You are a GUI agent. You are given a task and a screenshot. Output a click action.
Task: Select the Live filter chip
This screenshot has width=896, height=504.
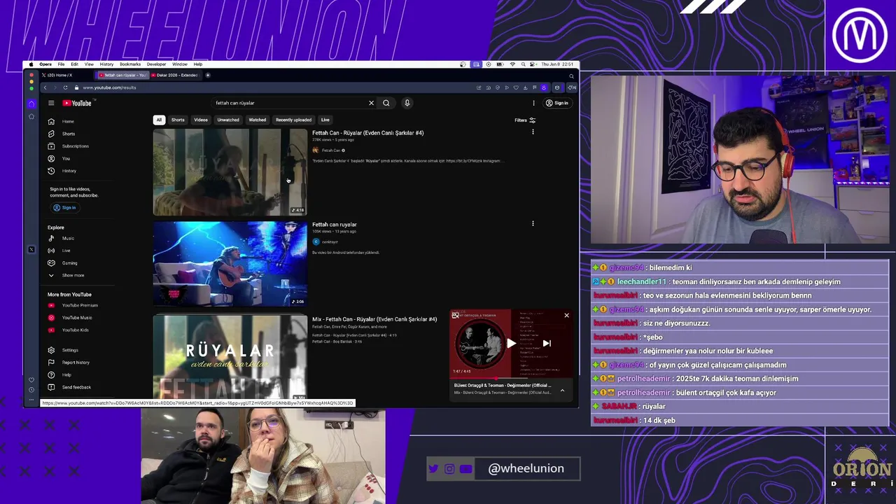(325, 120)
